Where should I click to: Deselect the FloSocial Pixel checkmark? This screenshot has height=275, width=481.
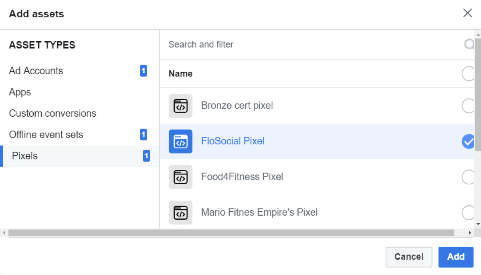click(468, 142)
